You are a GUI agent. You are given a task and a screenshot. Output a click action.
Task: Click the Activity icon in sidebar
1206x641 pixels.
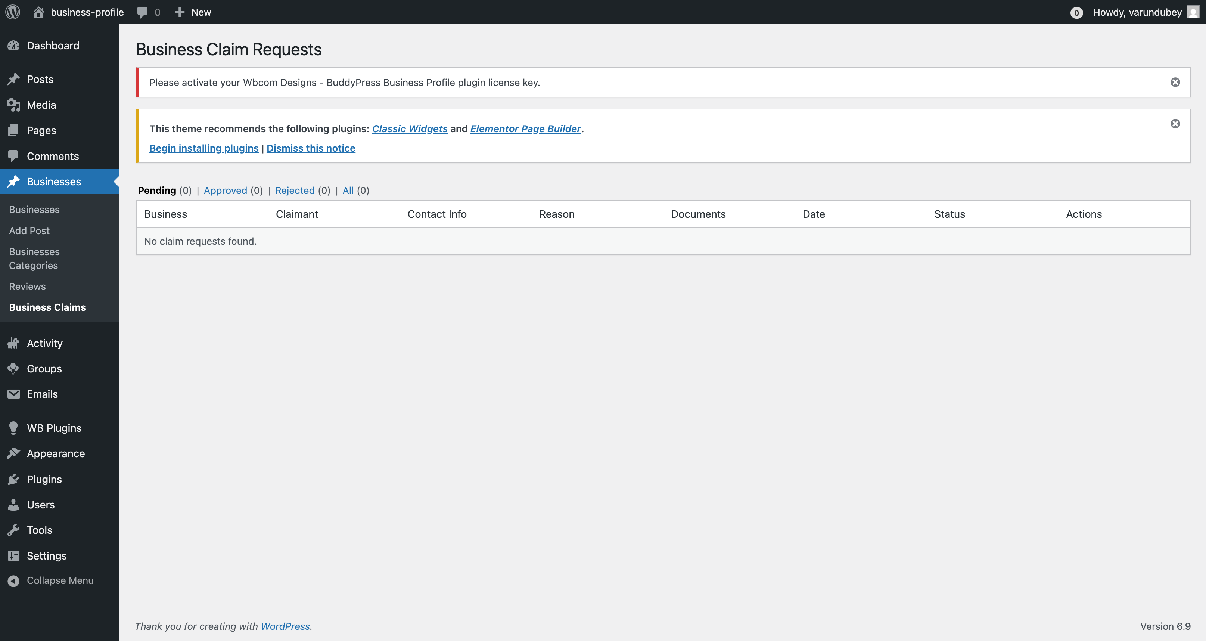(x=13, y=343)
